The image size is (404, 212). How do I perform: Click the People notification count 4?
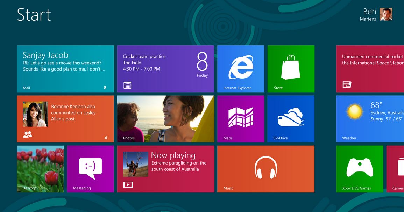(106, 138)
